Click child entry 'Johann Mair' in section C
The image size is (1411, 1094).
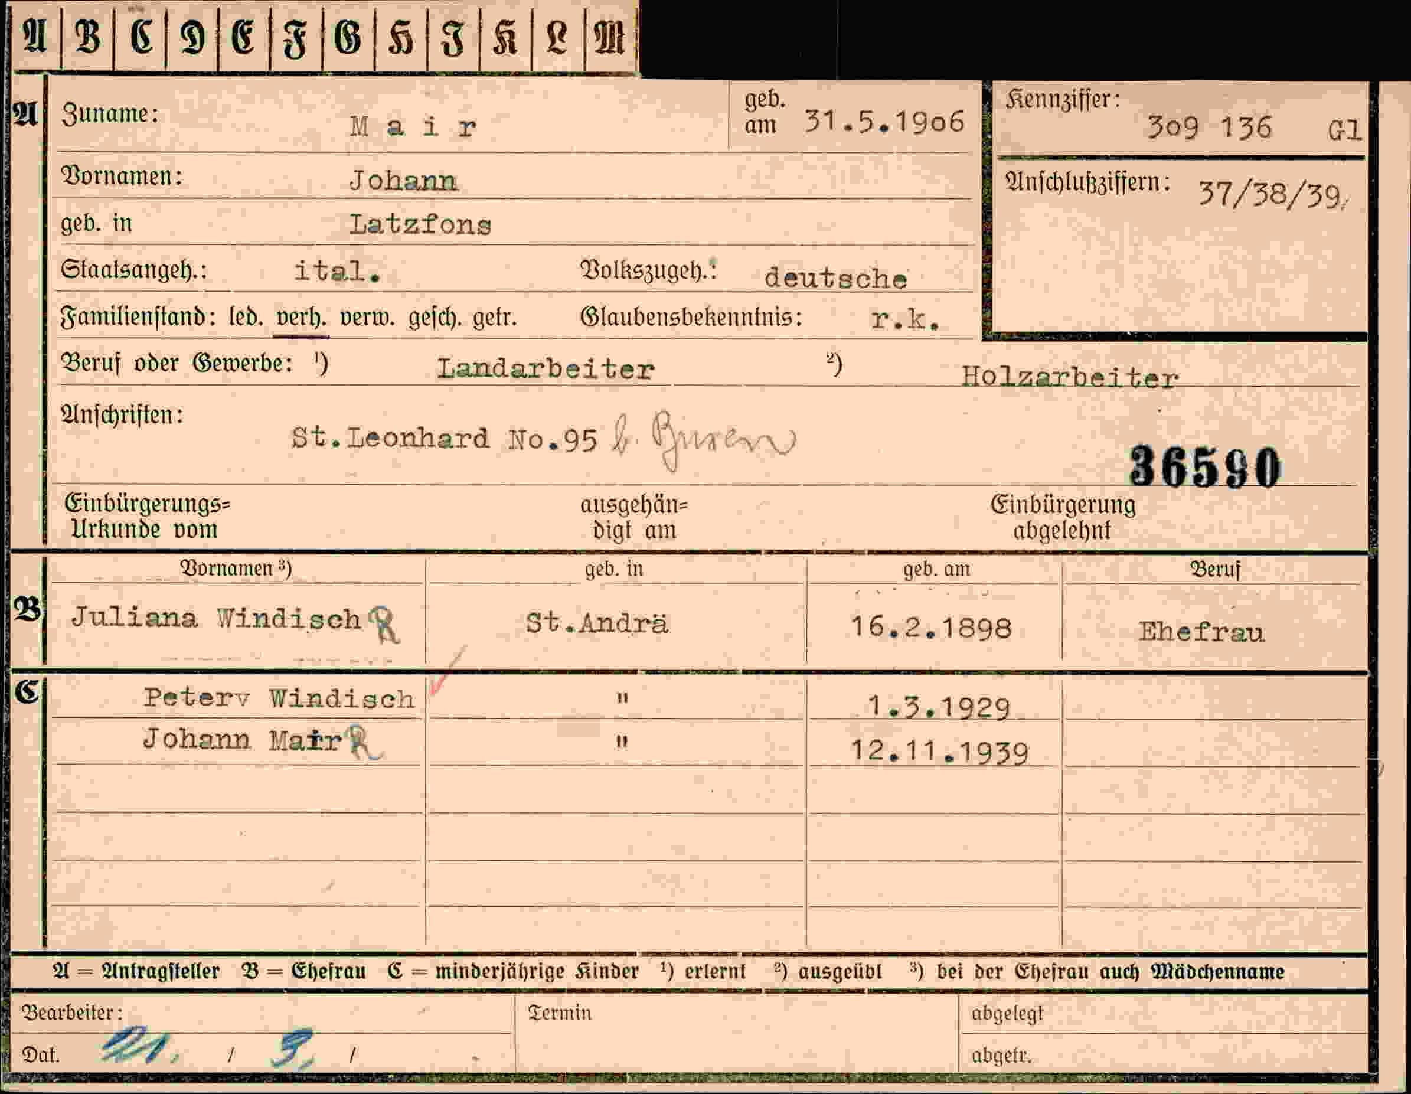242,739
